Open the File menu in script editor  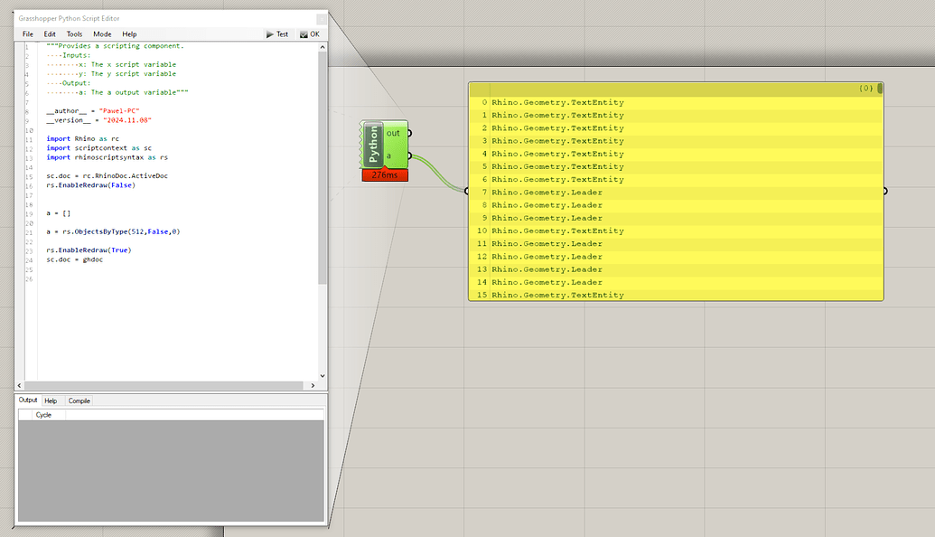tap(27, 34)
